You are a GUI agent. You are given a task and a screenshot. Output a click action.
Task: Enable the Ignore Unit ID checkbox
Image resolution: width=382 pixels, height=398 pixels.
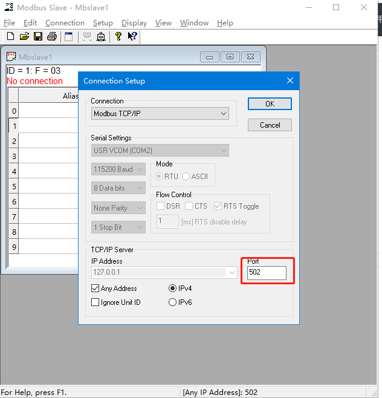[95, 302]
